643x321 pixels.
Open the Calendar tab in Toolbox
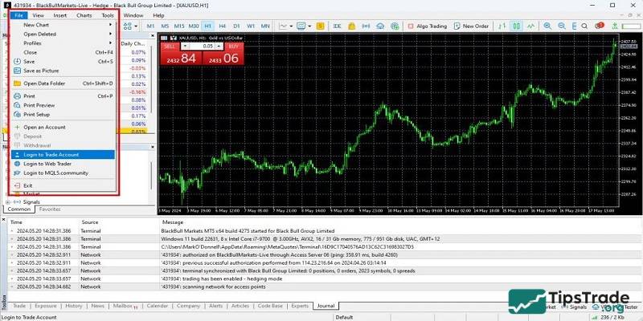[x=158, y=306]
